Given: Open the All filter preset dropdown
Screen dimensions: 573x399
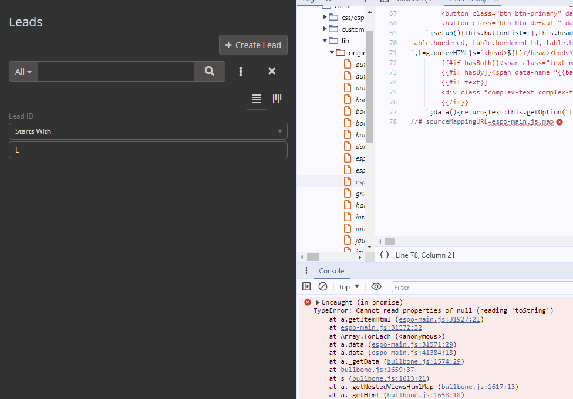Looking at the screenshot, I should [x=23, y=71].
